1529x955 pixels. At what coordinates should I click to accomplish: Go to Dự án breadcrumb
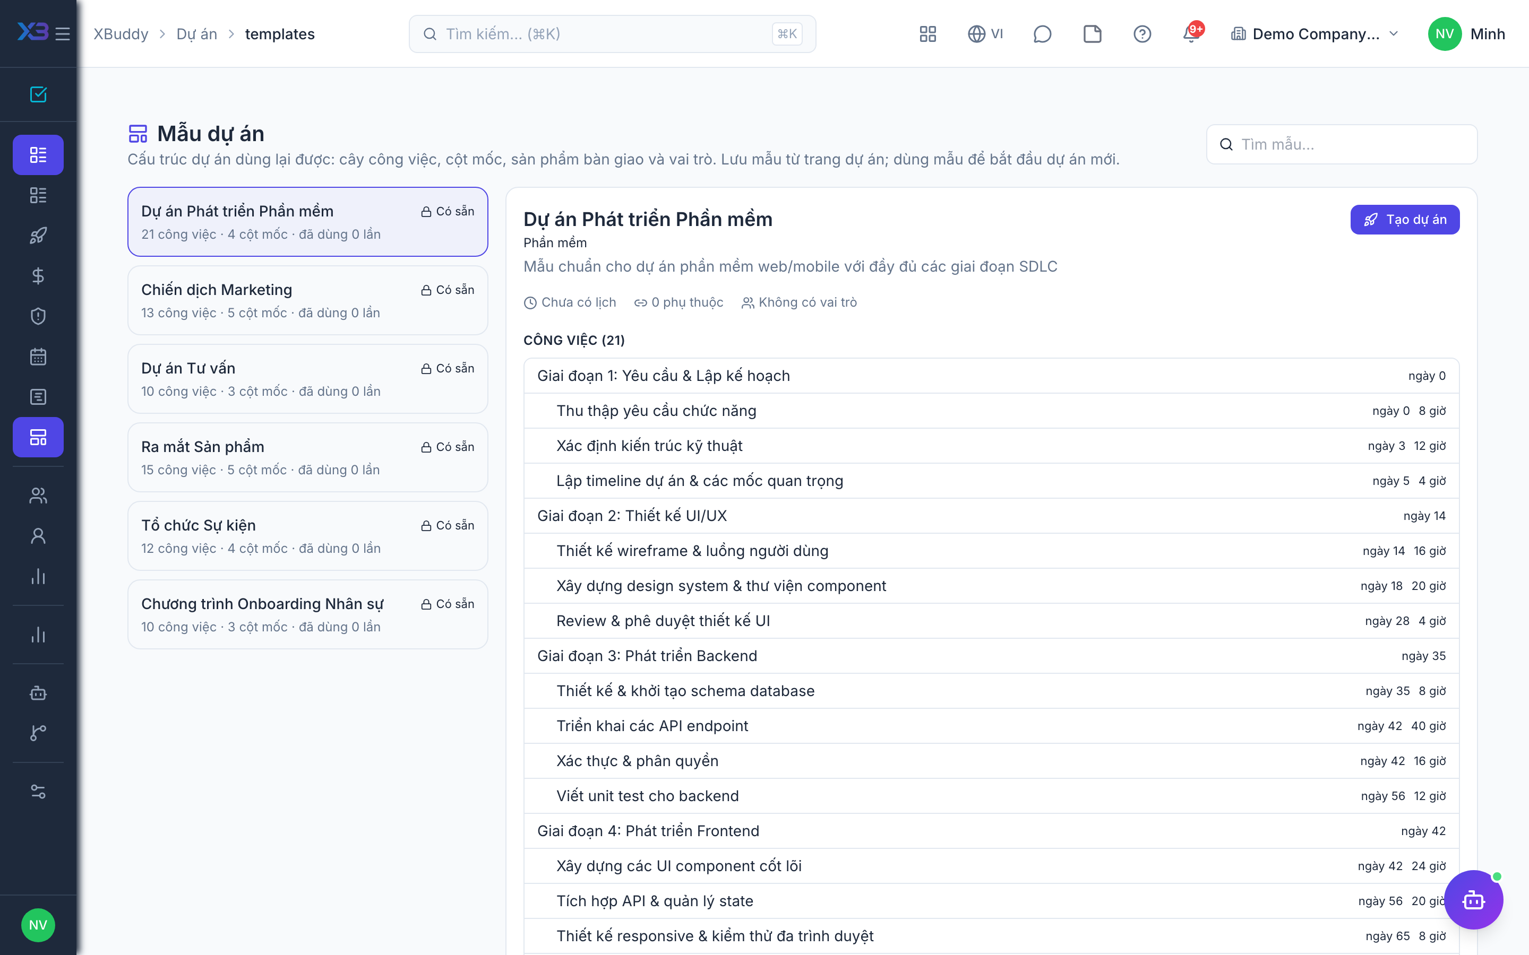click(x=196, y=34)
